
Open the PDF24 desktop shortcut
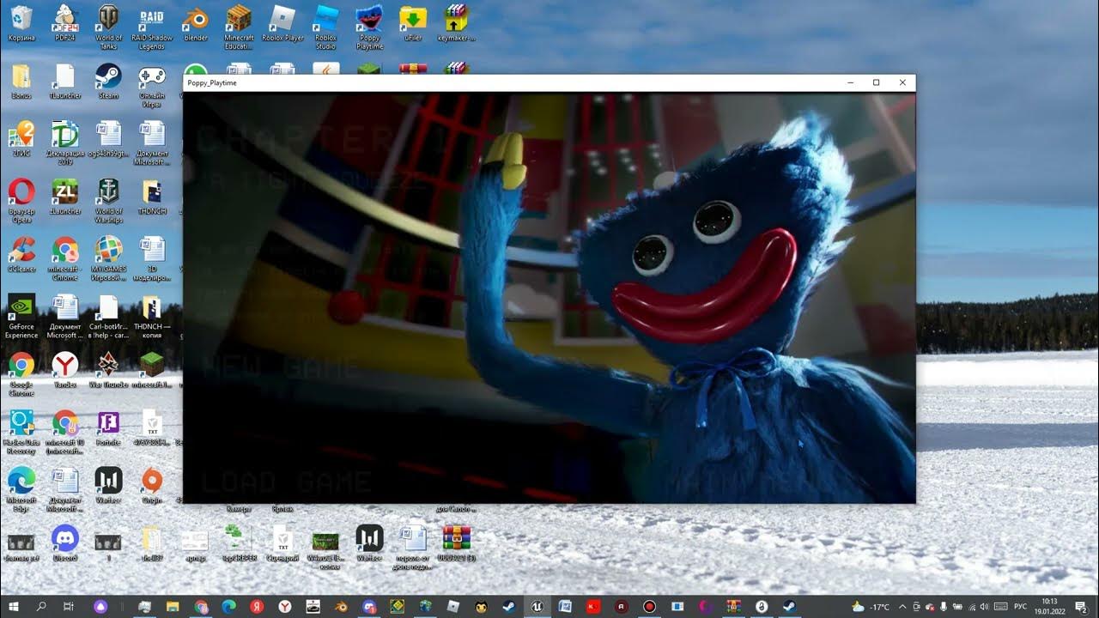[65, 22]
